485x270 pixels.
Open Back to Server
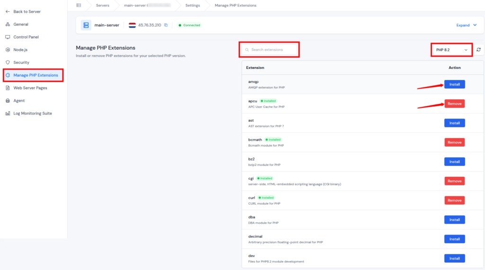27,11
